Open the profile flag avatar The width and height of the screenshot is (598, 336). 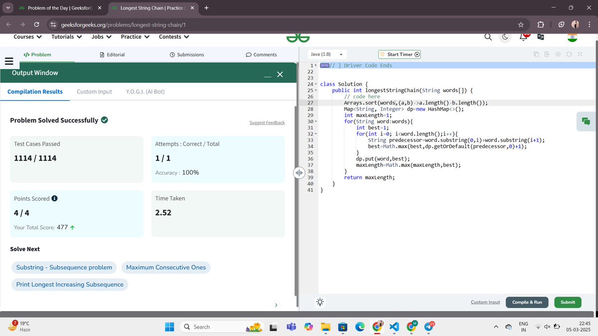tap(573, 37)
